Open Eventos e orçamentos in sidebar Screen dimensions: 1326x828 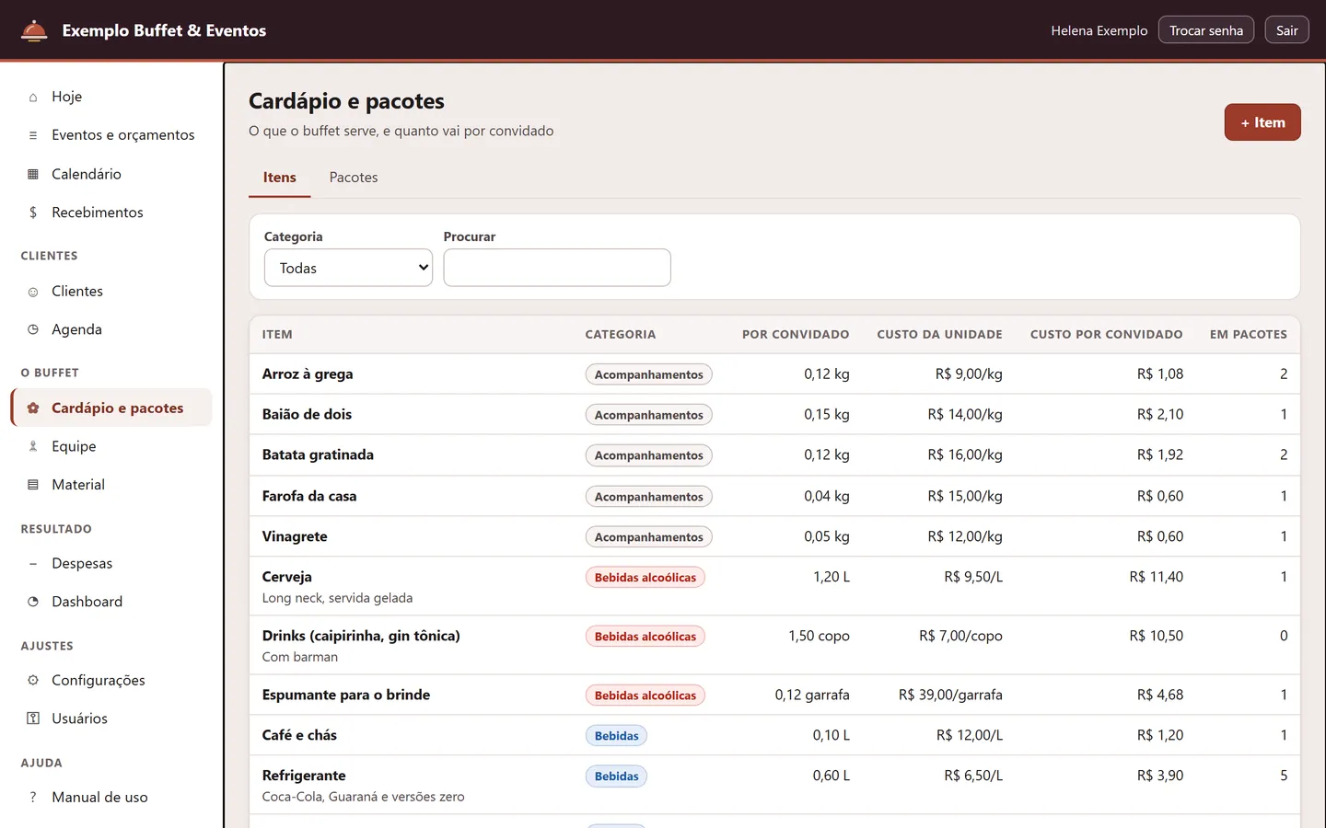tap(111, 135)
